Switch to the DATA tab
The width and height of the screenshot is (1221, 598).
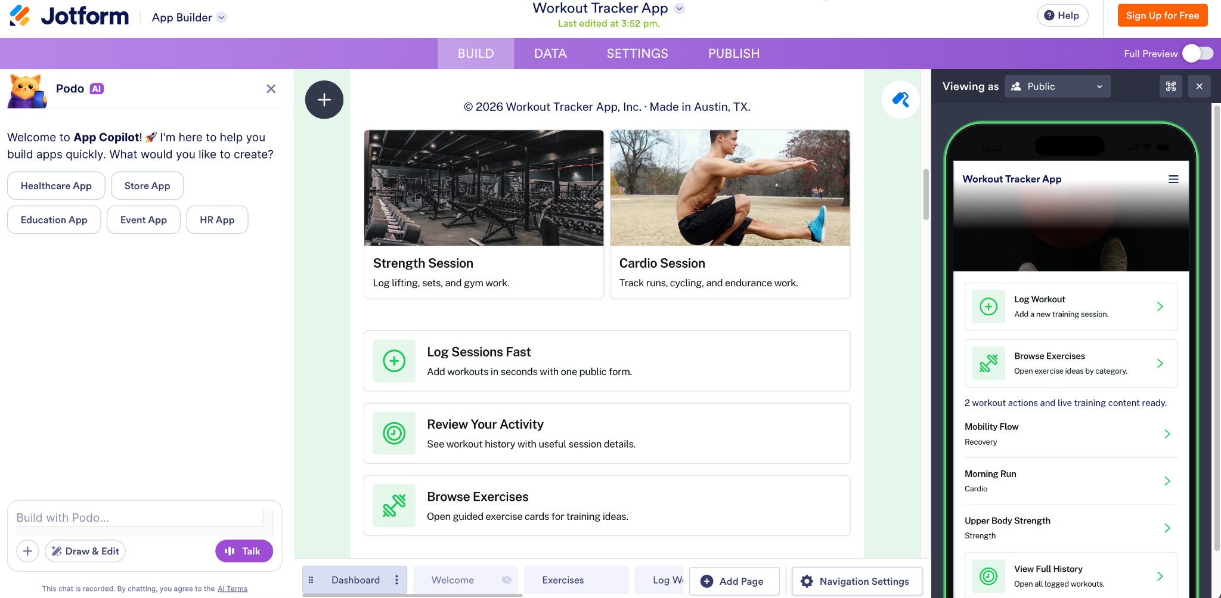point(550,54)
